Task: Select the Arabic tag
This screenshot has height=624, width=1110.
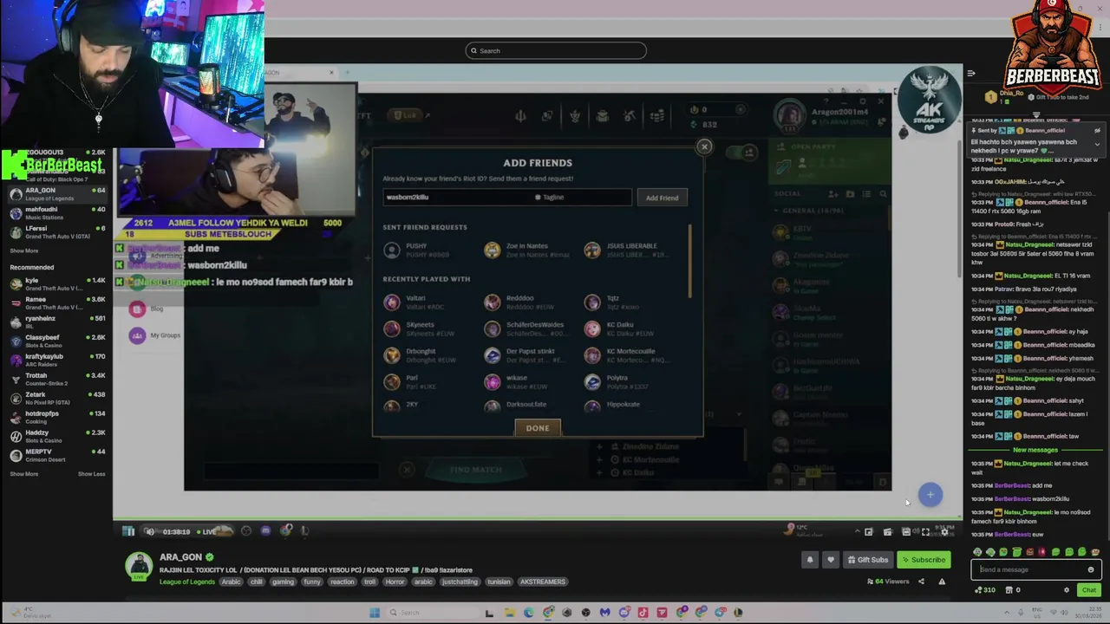Action: pos(231,582)
